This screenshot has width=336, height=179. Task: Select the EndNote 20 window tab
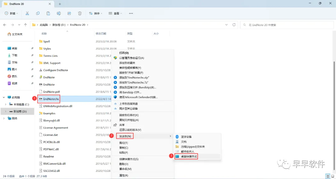click(28, 4)
